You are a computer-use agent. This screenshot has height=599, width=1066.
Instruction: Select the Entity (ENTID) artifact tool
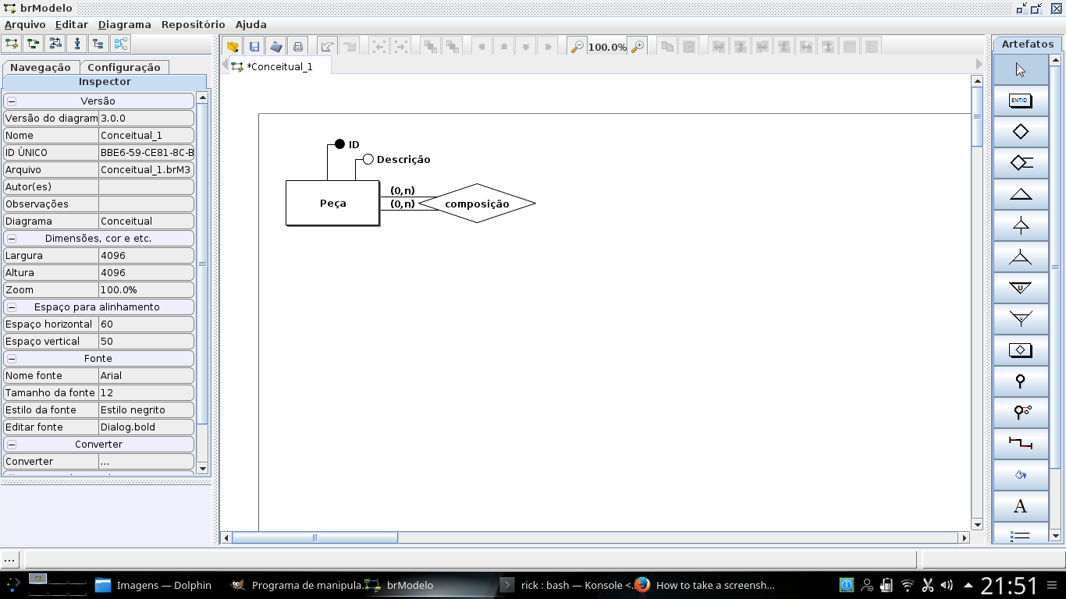[x=1020, y=101]
